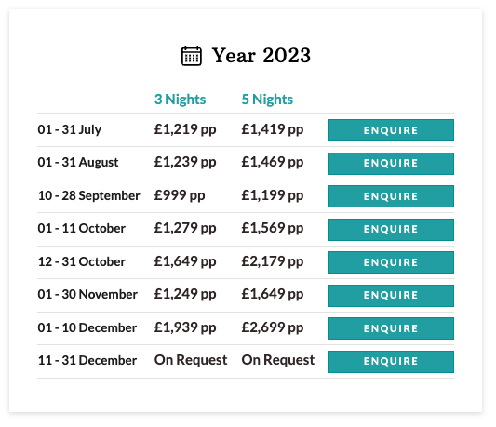The height and width of the screenshot is (427, 496).
Task: Enquire about the 01 - 31 August dates
Action: [391, 163]
